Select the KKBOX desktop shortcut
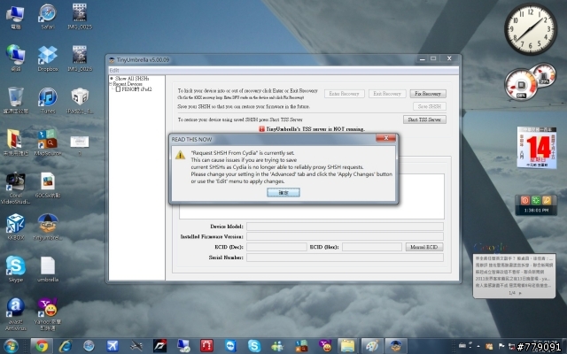Viewport: 567px width, 354px height. tap(16, 227)
